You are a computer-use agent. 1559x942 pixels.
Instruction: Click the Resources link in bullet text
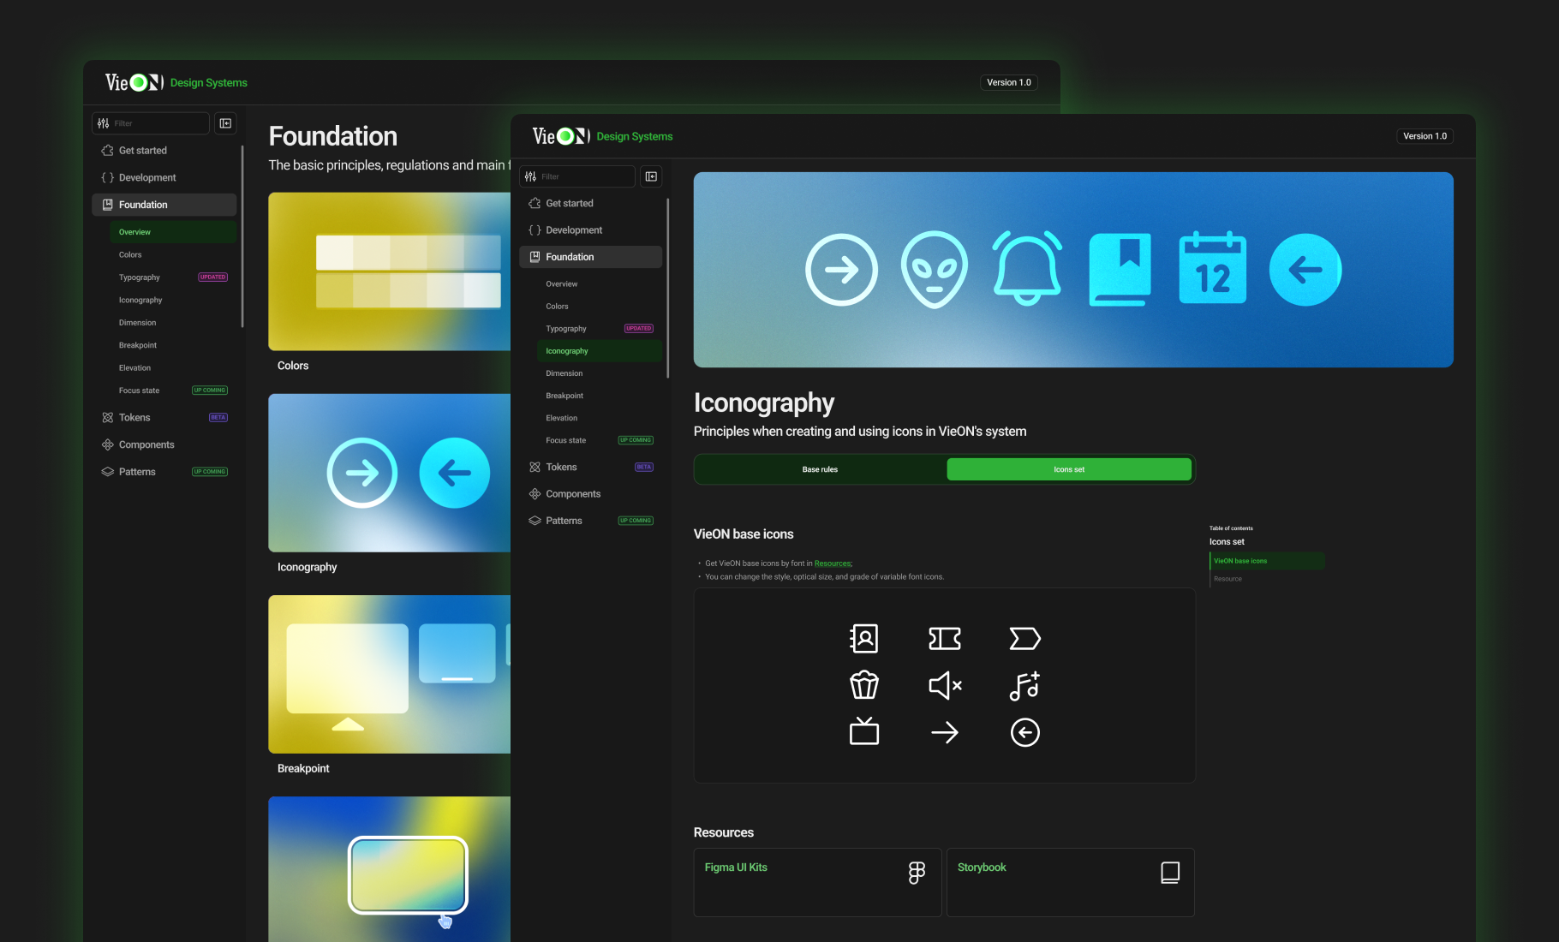[x=833, y=563]
